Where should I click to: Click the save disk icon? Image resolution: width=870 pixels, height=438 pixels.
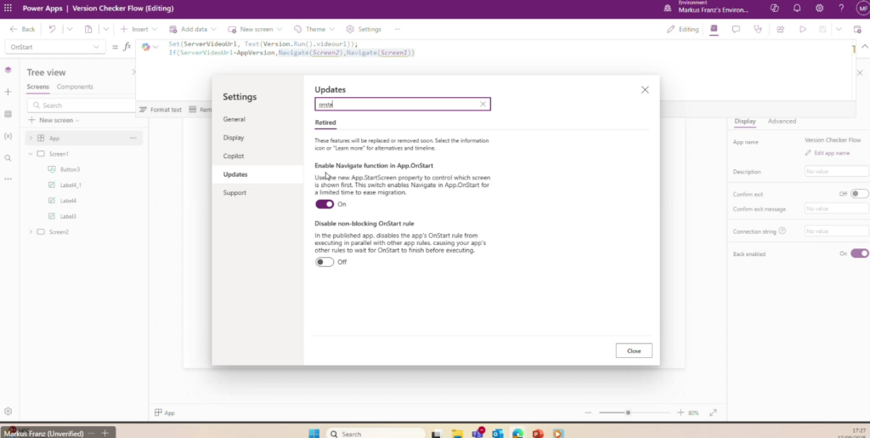coord(822,29)
